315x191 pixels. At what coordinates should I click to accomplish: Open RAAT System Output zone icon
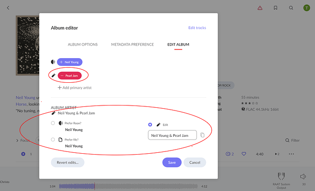coord(281,176)
